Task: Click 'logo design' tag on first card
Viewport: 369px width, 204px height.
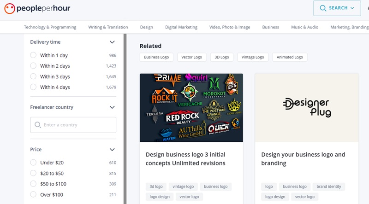Action: point(160,197)
